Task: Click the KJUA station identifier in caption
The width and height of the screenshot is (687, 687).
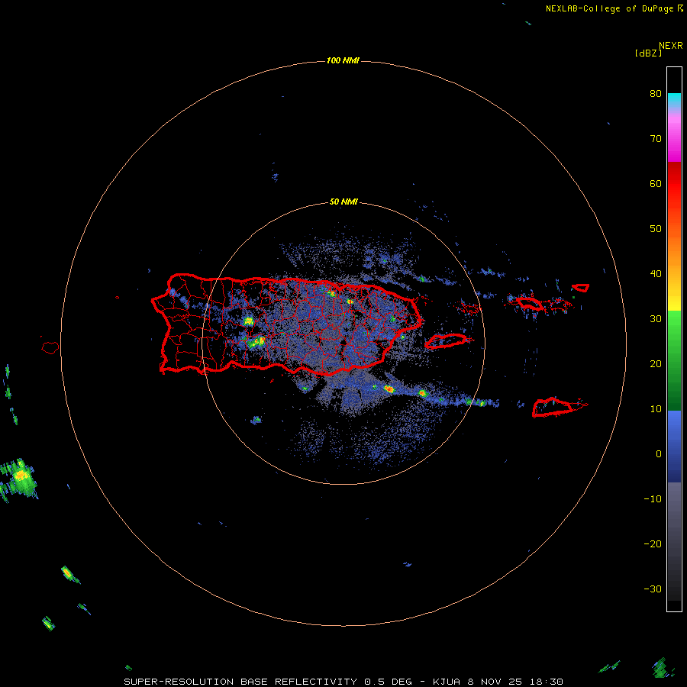Action: 447,682
